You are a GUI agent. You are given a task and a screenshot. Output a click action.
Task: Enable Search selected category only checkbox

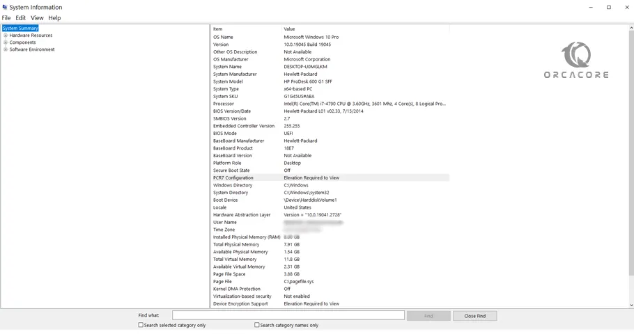coord(141,325)
